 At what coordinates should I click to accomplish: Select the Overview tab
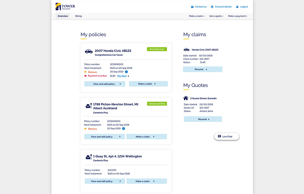point(63,16)
